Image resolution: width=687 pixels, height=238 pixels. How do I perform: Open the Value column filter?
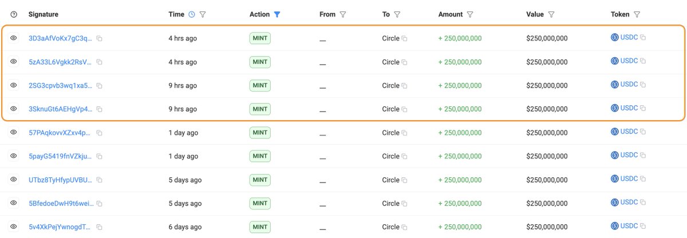551,14
